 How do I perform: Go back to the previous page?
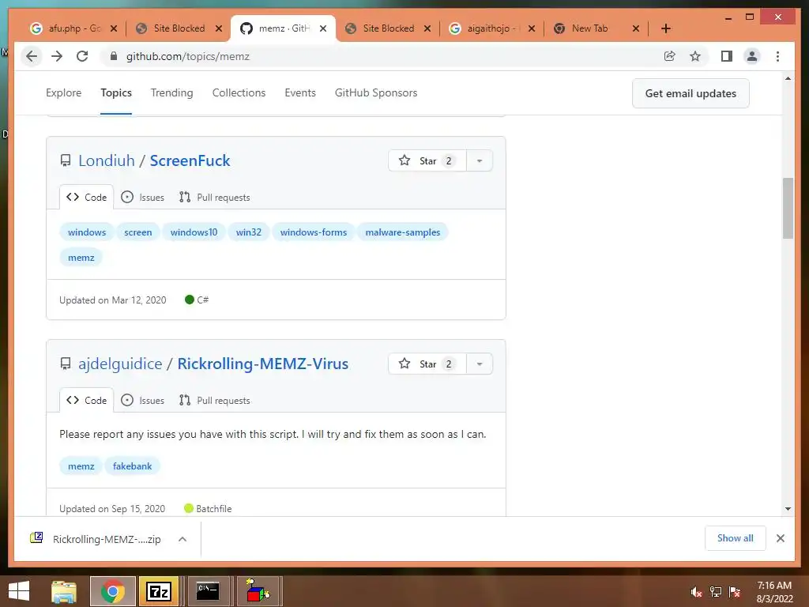click(x=32, y=56)
